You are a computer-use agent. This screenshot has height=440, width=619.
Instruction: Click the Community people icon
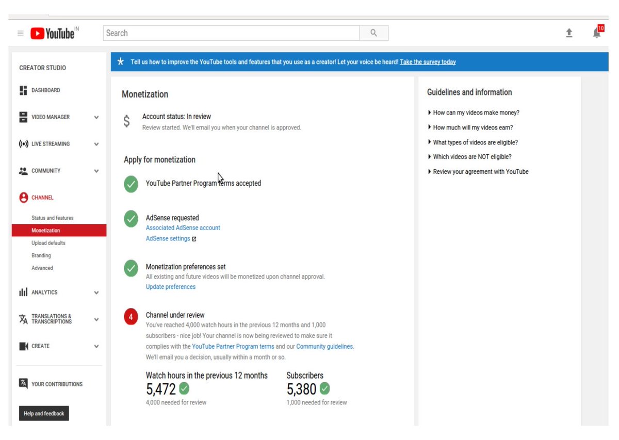pos(23,171)
